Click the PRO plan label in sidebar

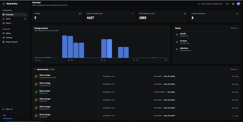coord(5,115)
